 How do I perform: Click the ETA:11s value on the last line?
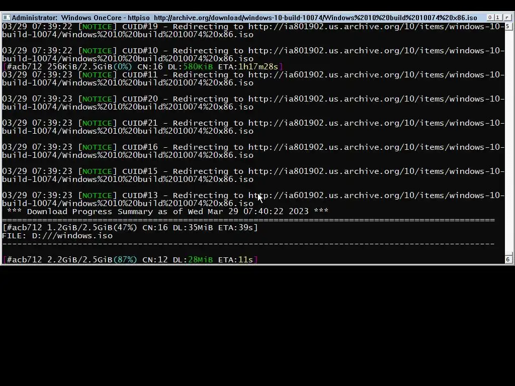pos(235,260)
